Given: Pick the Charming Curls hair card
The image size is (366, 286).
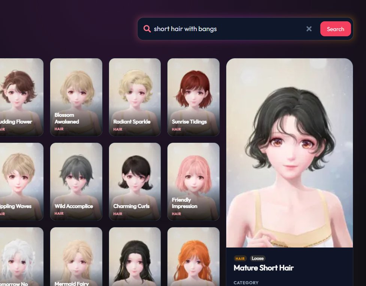Looking at the screenshot, I should 135,182.
